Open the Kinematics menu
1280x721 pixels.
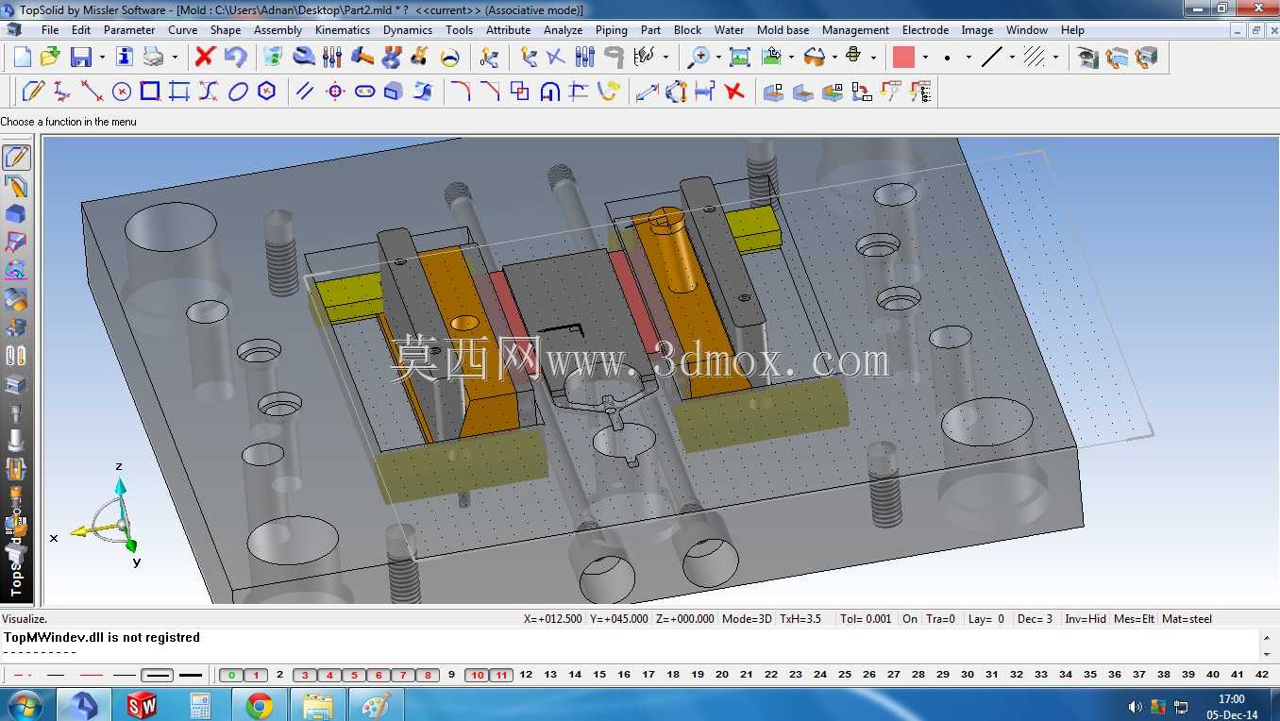pyautogui.click(x=343, y=30)
